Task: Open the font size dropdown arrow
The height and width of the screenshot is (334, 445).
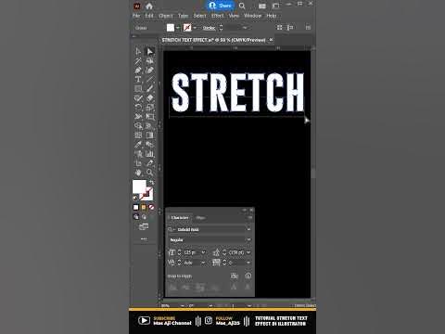Action: click(203, 252)
